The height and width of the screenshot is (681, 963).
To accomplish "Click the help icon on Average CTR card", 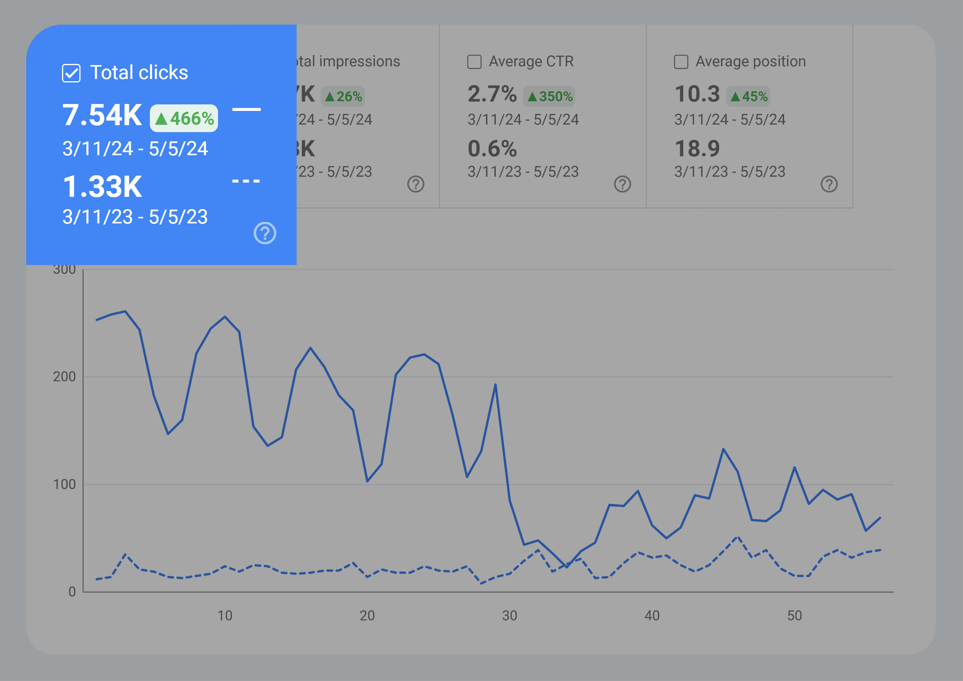I will click(x=622, y=184).
